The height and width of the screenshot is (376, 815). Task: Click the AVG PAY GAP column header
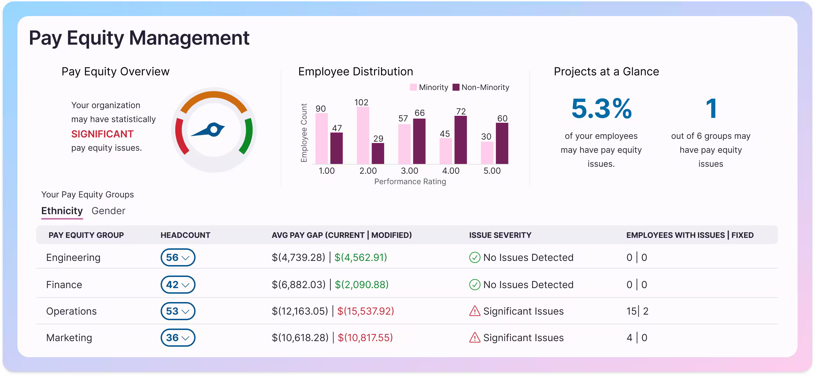pyautogui.click(x=342, y=235)
